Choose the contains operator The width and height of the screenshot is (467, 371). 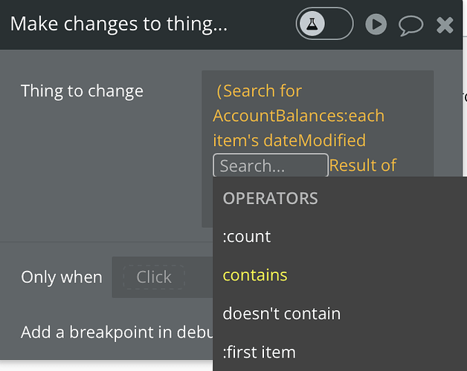coord(255,275)
